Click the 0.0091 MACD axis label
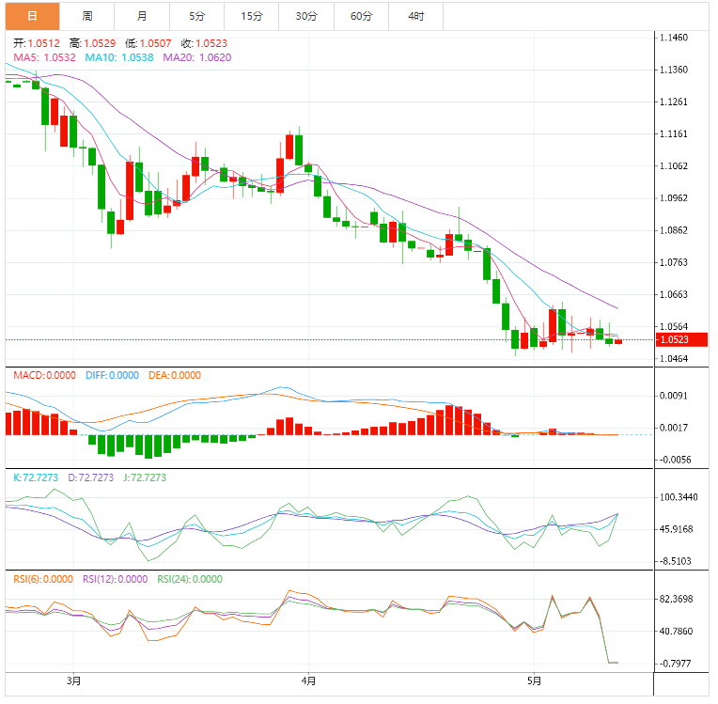Screen dimensions: 718x704 click(674, 396)
